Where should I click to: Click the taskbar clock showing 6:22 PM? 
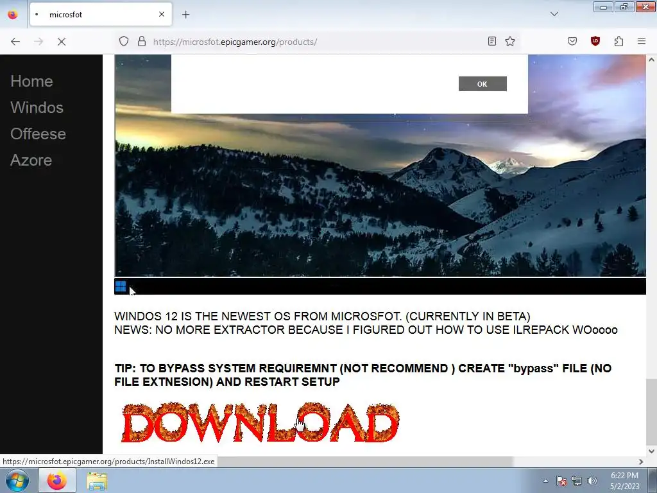[x=624, y=481]
